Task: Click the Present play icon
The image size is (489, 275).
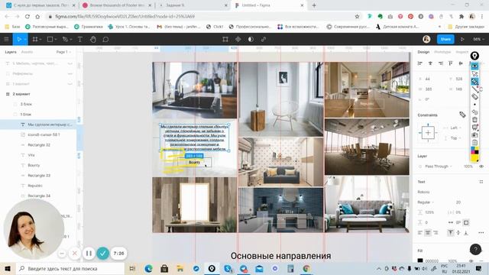Action: tap(462, 39)
